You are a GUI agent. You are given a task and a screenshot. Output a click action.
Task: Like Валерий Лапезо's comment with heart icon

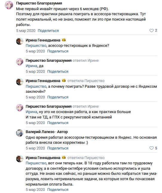151,148
